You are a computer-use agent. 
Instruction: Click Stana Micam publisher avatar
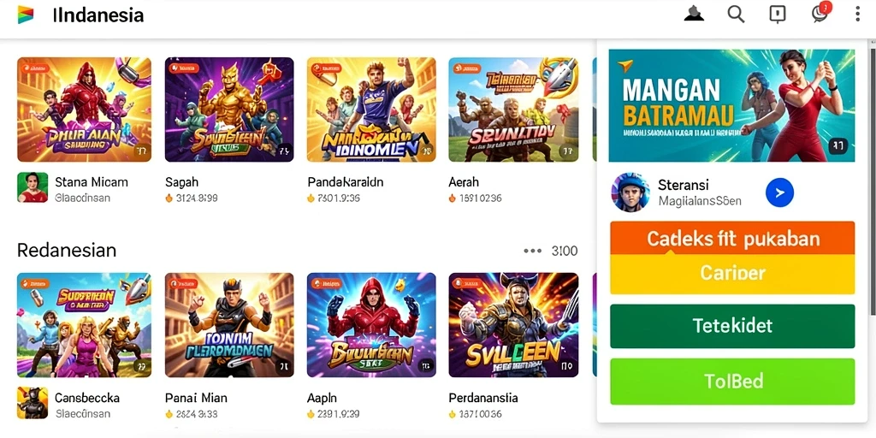(33, 187)
